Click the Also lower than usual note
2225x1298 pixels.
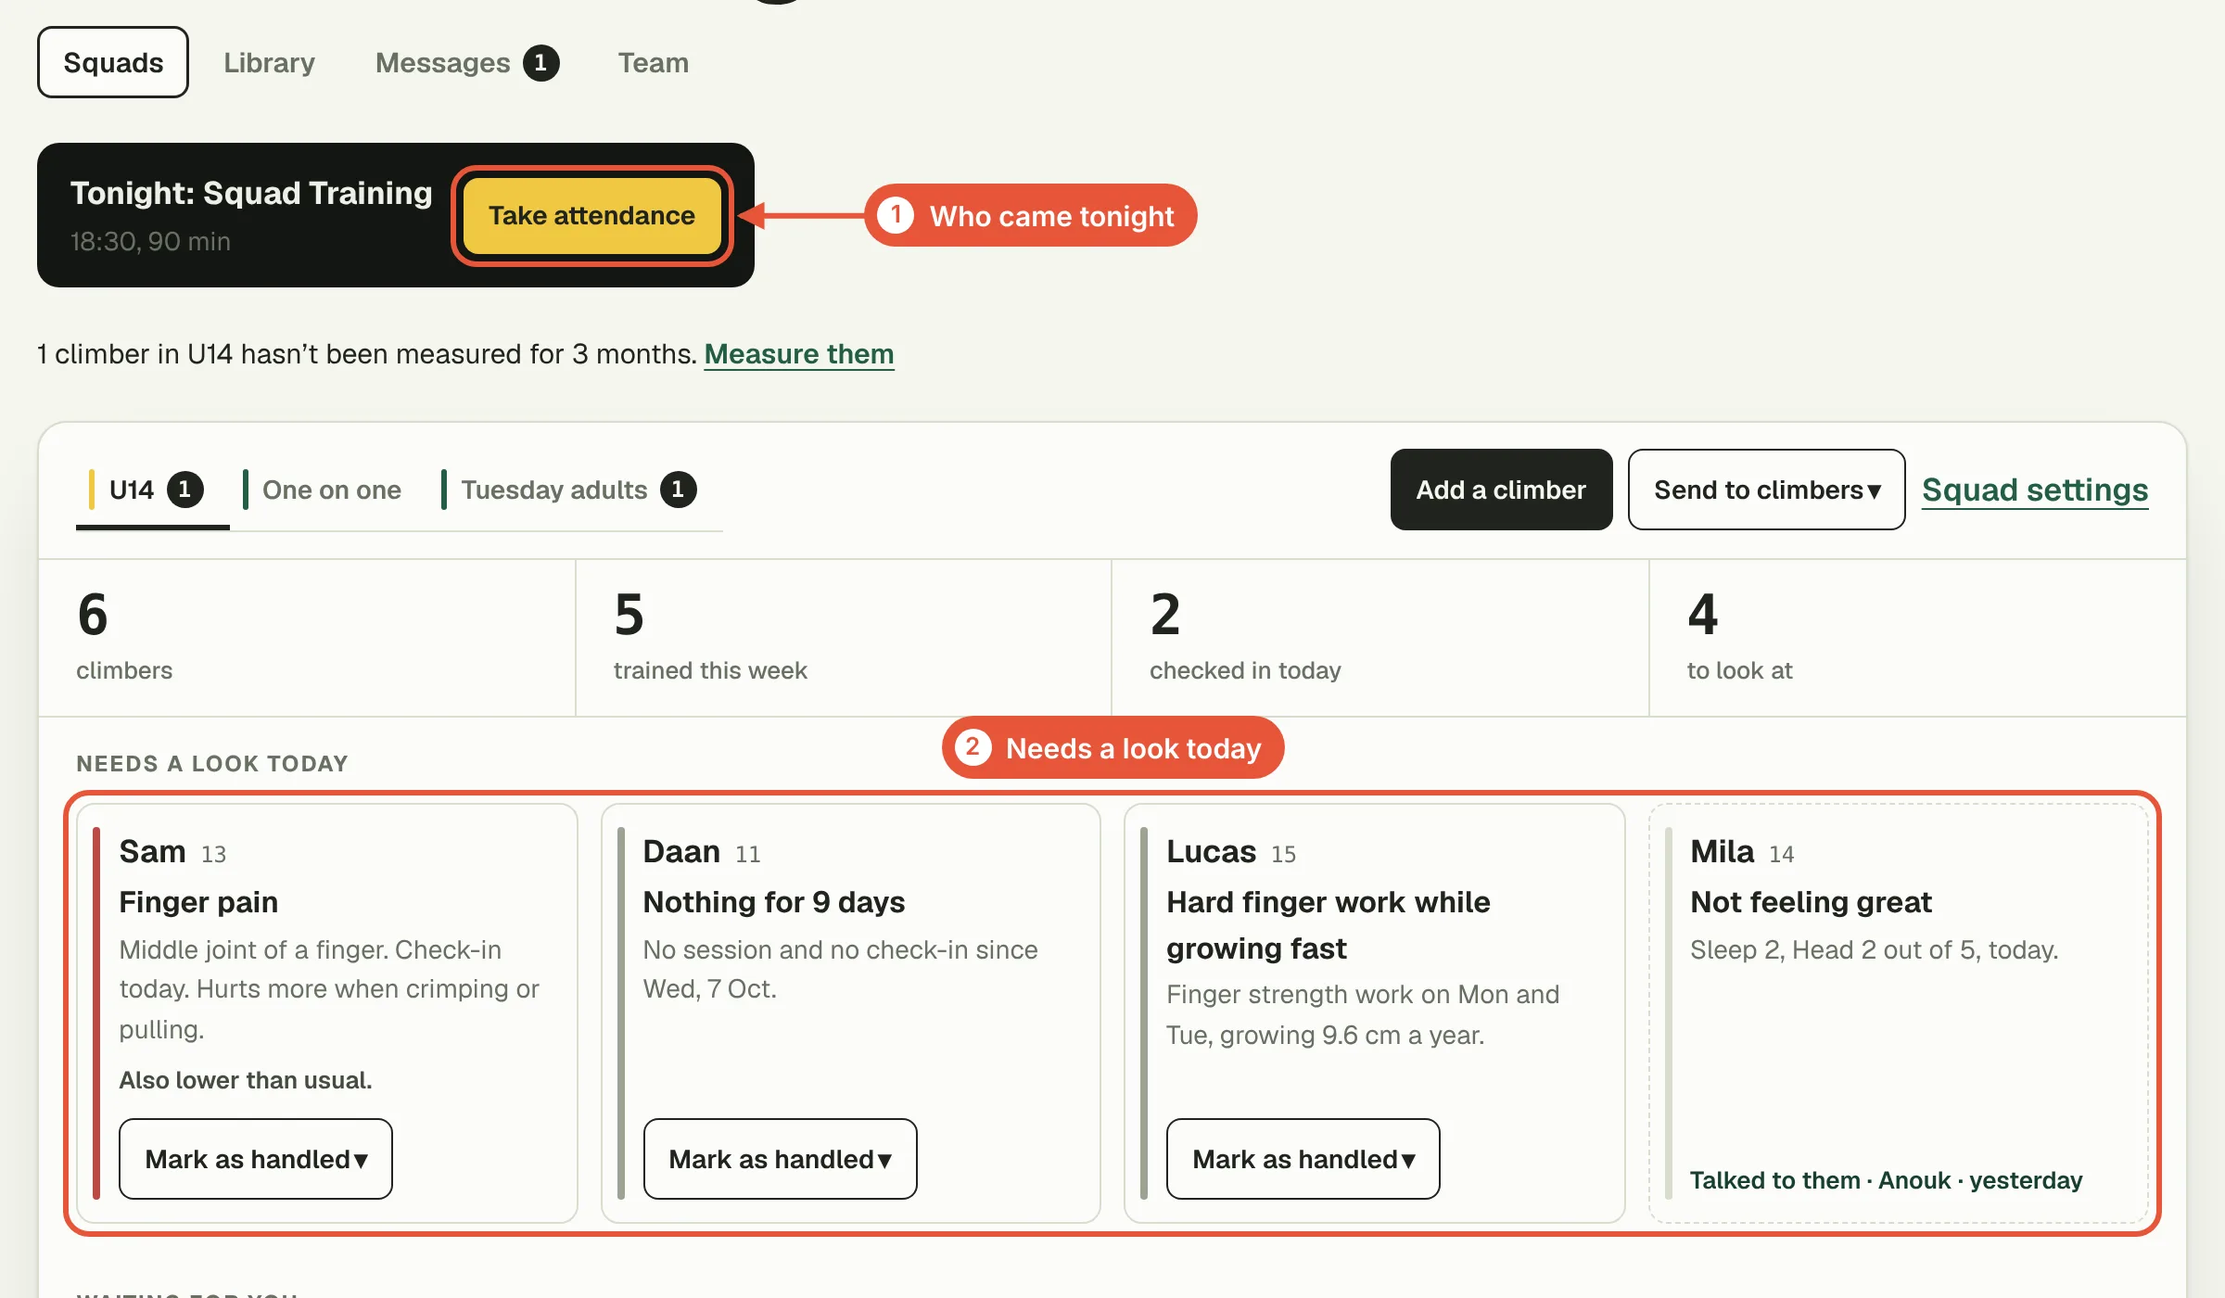pyautogui.click(x=246, y=1080)
